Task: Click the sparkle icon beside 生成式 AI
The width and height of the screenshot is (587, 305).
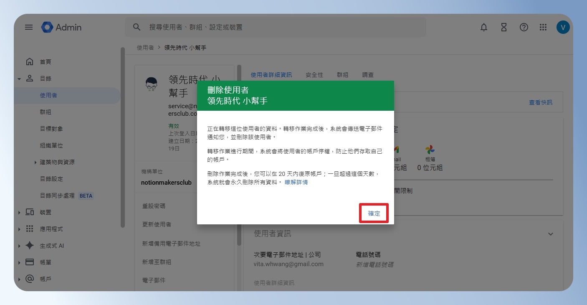Action: (30, 246)
